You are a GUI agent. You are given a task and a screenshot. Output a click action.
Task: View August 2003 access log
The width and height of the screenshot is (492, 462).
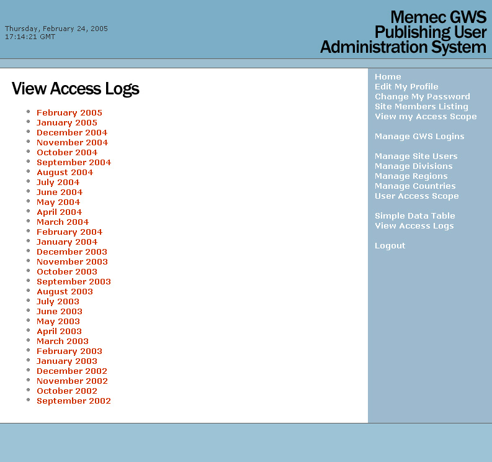(x=65, y=291)
